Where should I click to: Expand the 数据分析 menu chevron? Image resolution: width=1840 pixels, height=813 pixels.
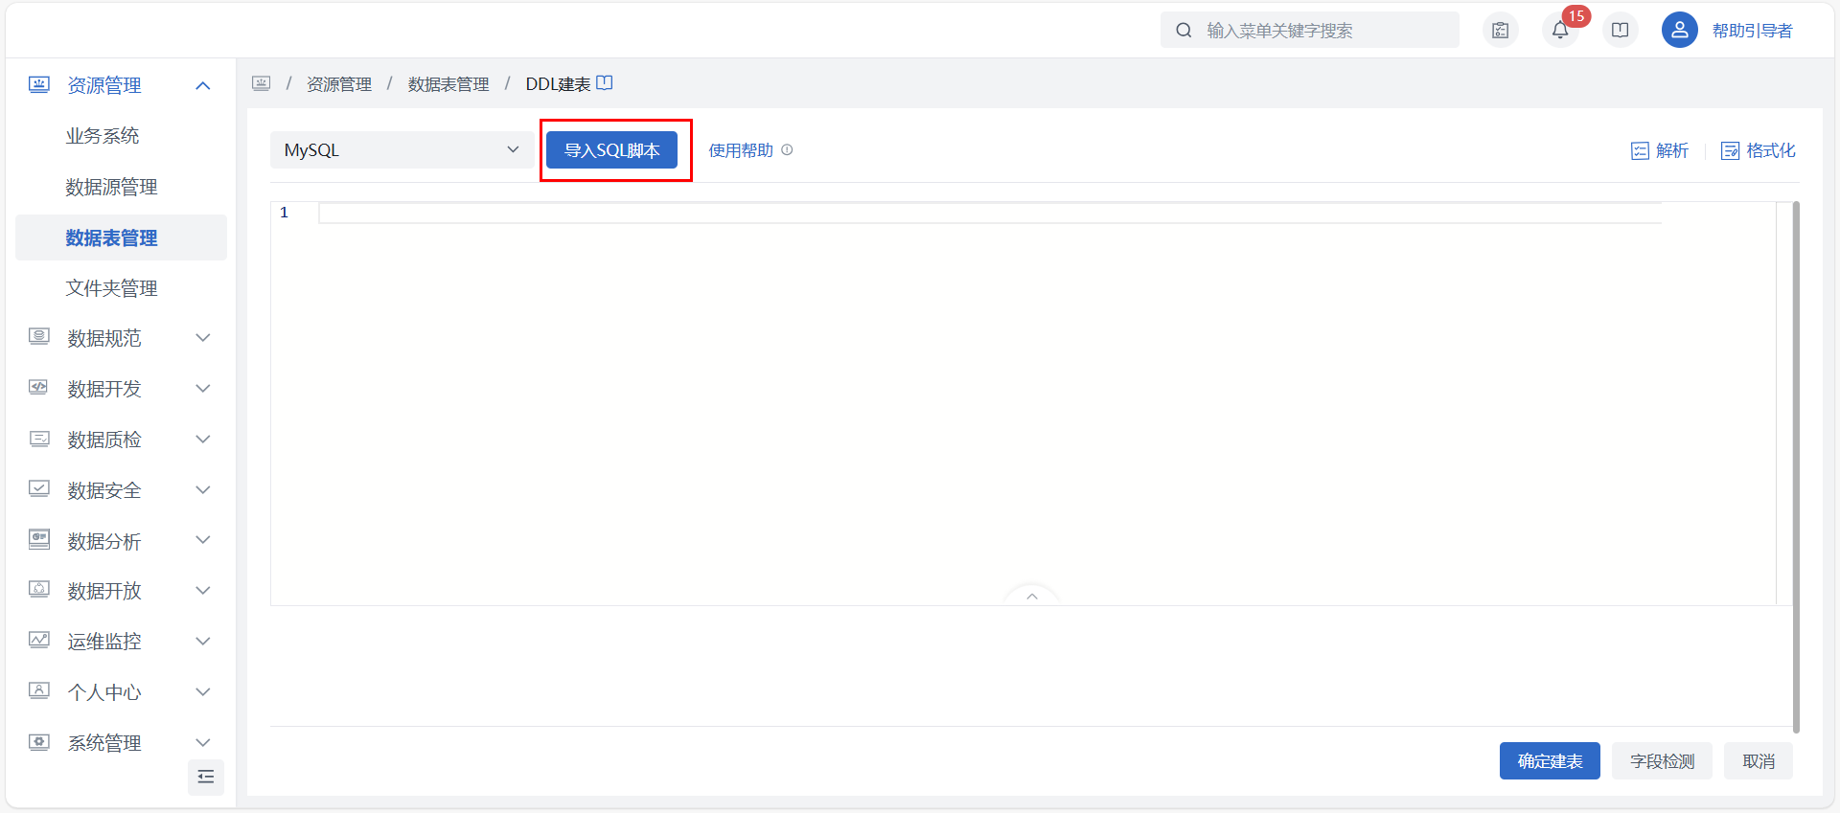click(x=203, y=539)
